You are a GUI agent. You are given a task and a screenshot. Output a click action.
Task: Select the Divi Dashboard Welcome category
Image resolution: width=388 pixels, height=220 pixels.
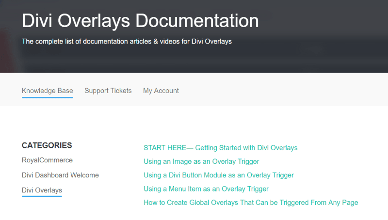60,175
